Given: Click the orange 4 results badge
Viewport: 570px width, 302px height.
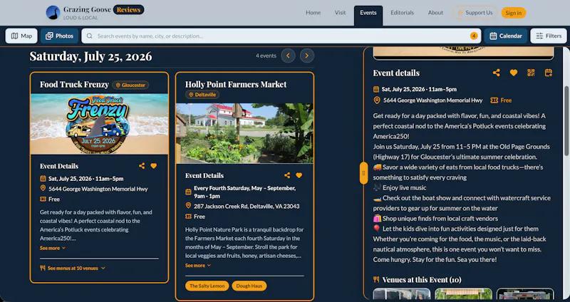Looking at the screenshot, I should [474, 36].
